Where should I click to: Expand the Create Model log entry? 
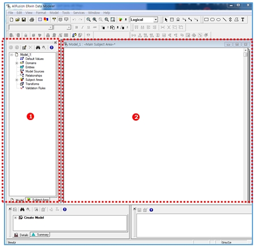click(16, 217)
